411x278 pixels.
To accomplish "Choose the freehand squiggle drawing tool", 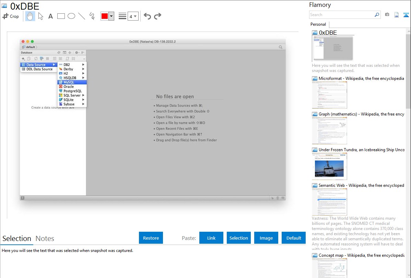I will point(92,16).
